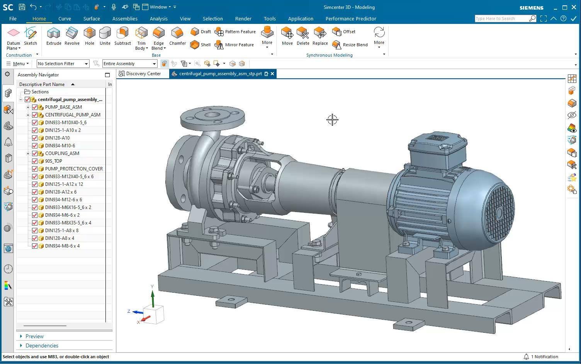
Task: Toggle PUMP_BASE_ASM visibility checkbox
Action: 35,107
